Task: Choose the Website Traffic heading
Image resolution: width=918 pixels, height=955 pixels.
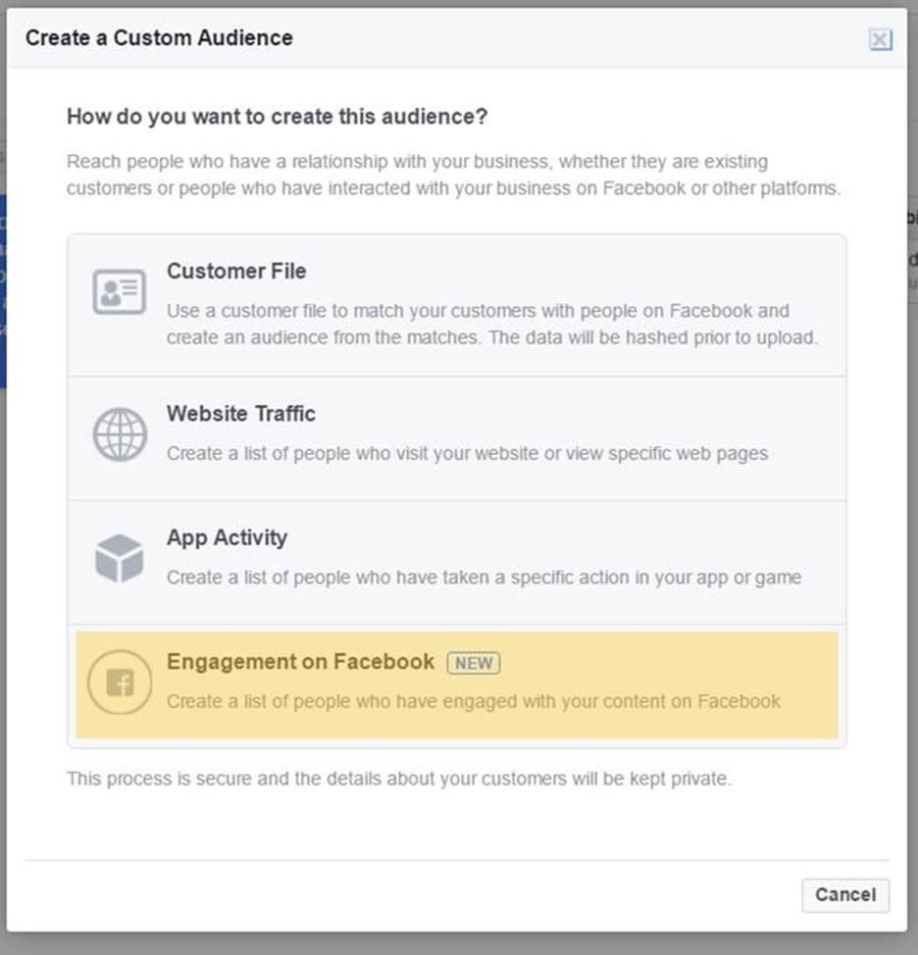Action: pyautogui.click(x=241, y=414)
